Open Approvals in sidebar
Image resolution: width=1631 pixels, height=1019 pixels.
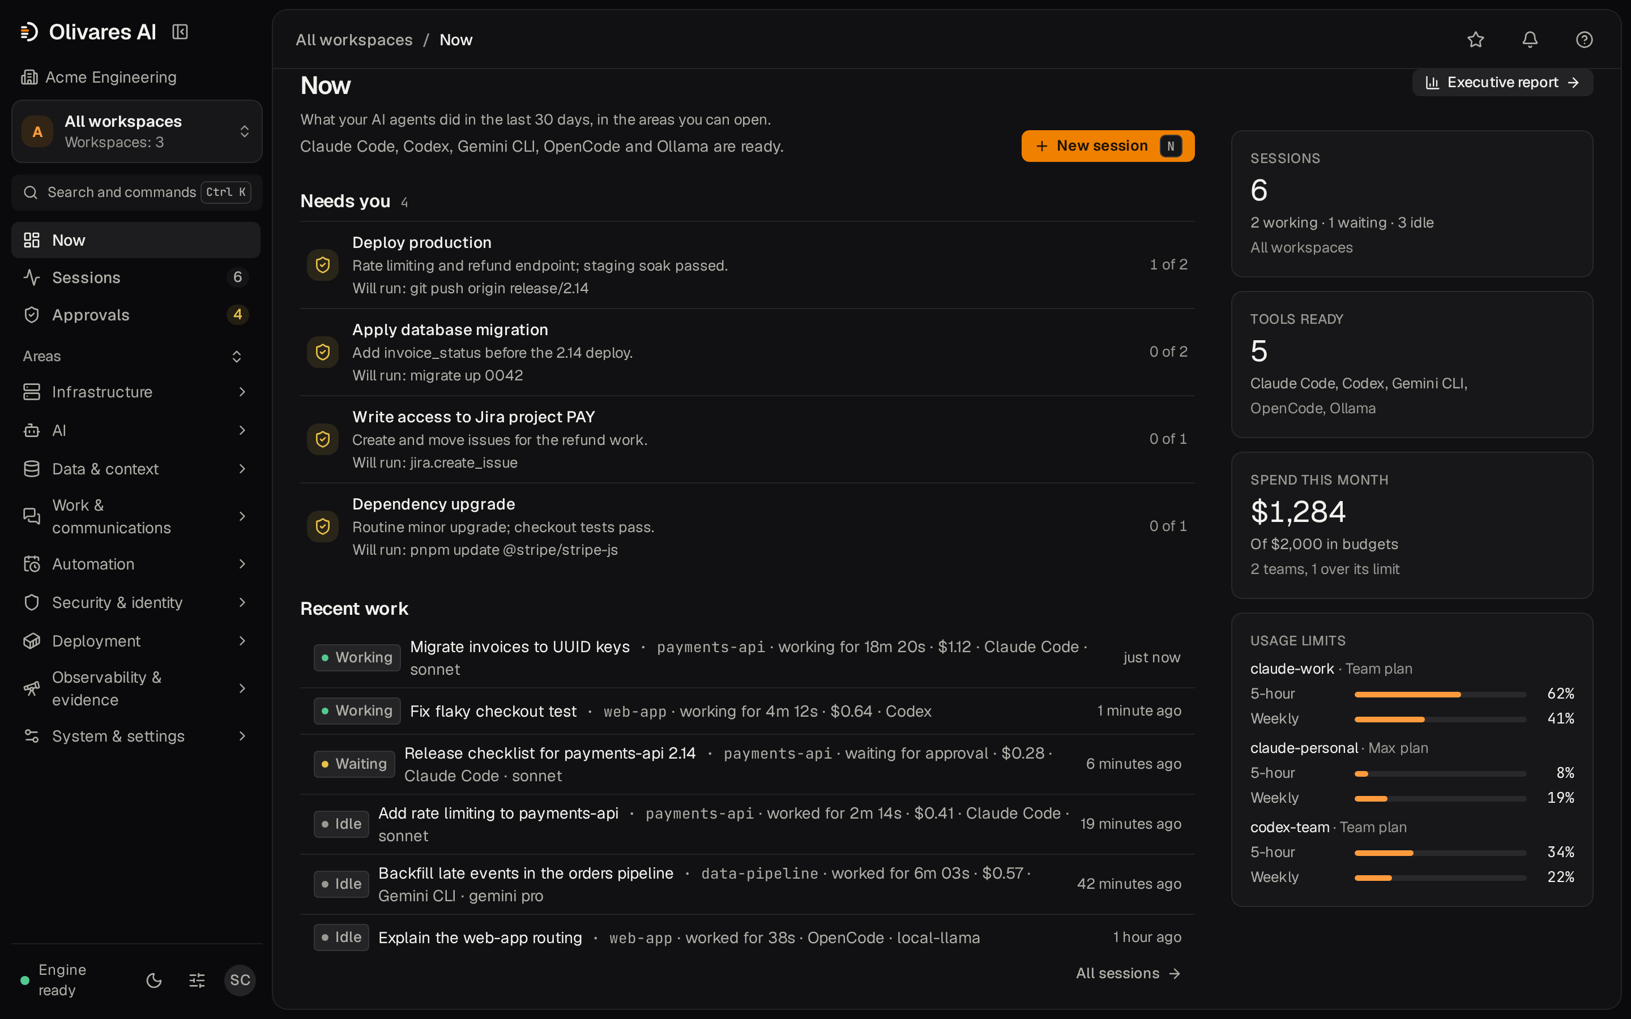(x=136, y=315)
